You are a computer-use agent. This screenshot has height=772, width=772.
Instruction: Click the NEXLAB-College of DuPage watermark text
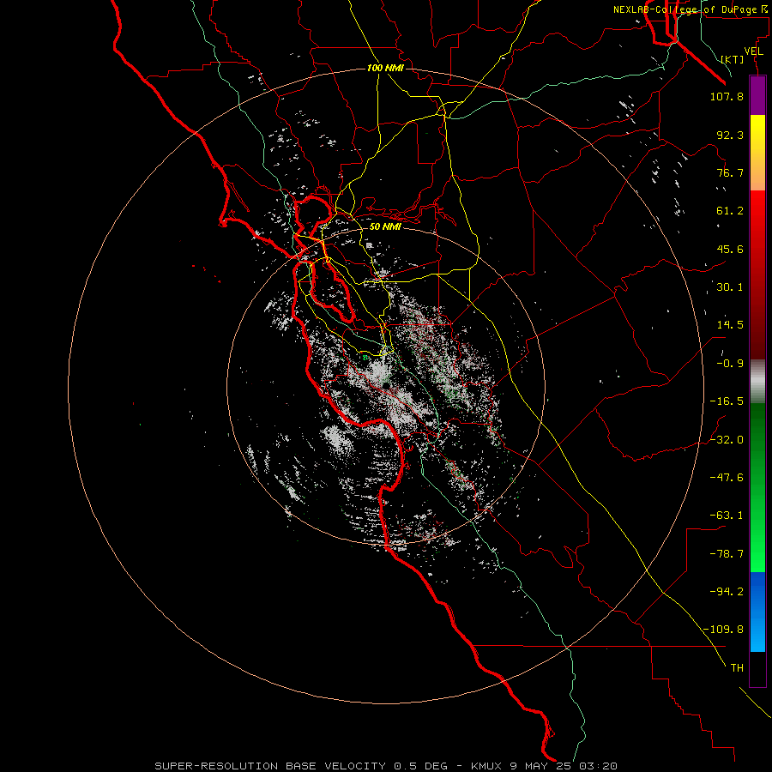pos(691,9)
